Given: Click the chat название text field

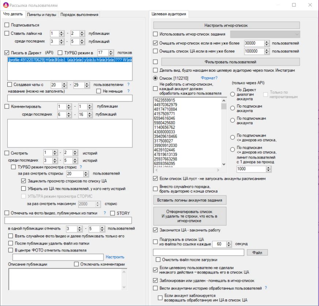Looking at the screenshot, I should click(70, 98).
